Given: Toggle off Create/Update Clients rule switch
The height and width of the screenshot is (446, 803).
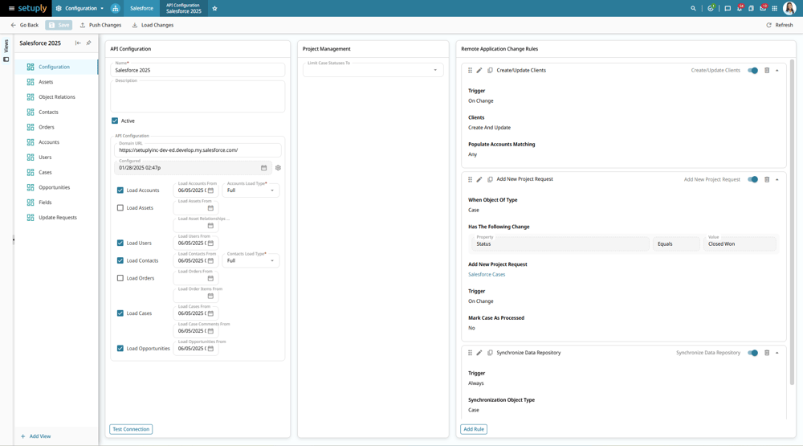Looking at the screenshot, I should 752,70.
